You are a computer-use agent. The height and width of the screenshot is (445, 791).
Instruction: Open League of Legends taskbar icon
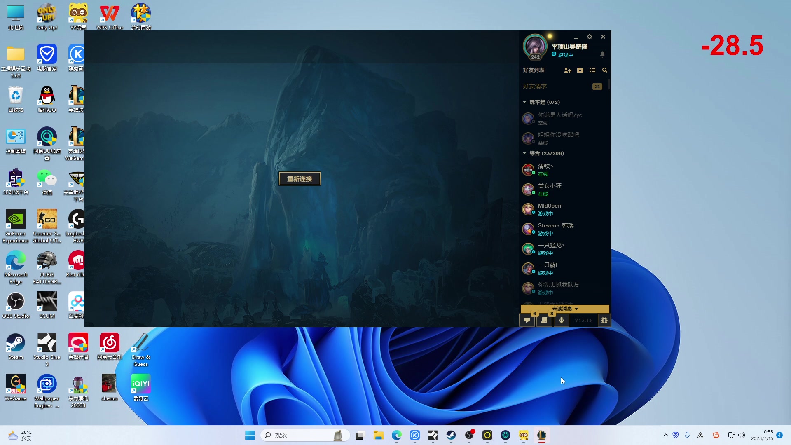coord(542,435)
